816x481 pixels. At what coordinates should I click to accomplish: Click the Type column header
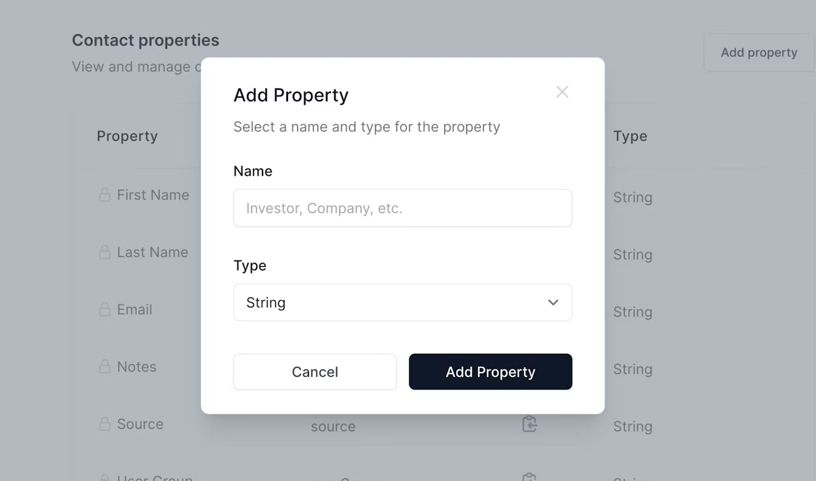coord(630,136)
